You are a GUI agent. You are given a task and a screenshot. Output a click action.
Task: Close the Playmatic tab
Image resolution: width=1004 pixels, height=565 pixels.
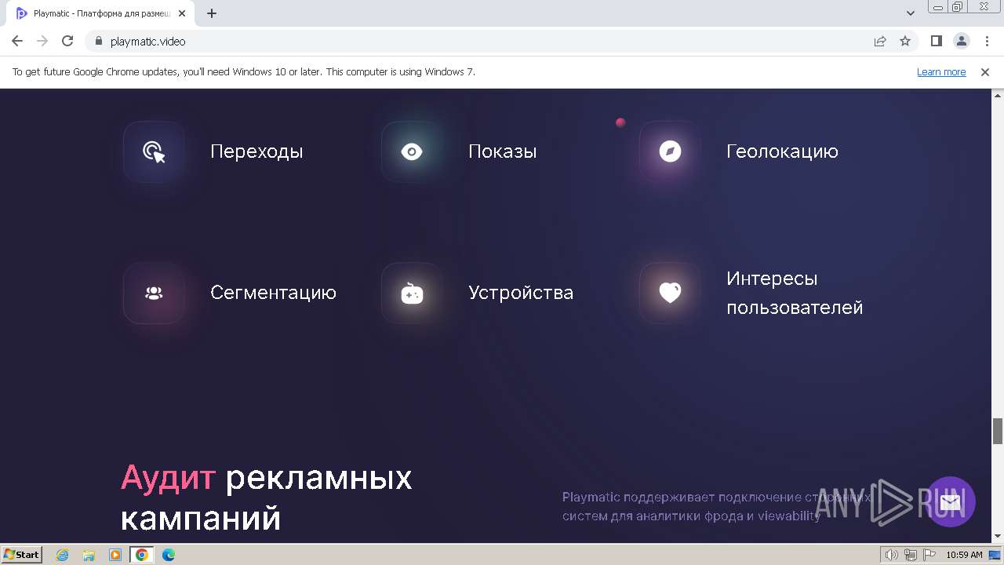pos(182,13)
